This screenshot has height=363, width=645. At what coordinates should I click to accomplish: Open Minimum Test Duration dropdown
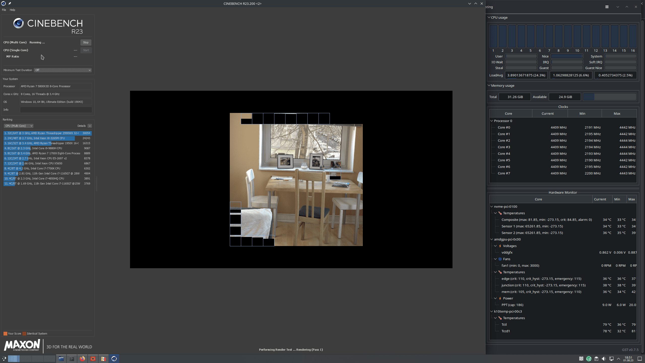click(x=63, y=70)
